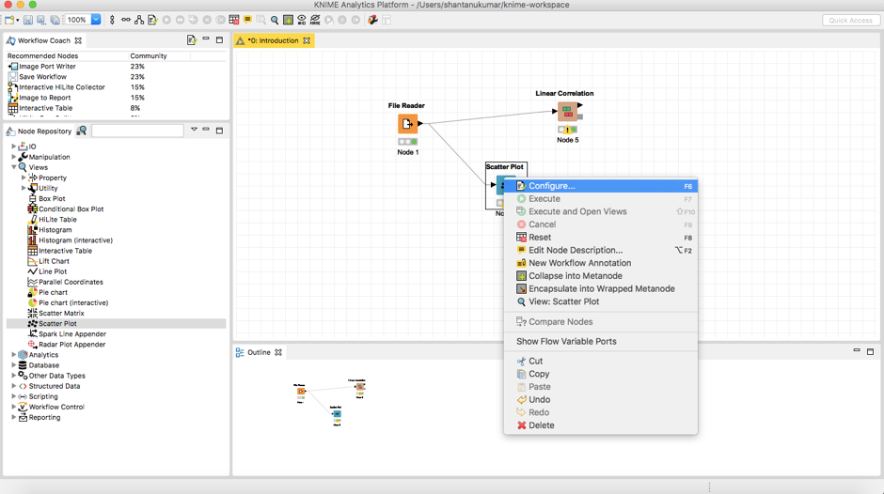Select Interactive HiLite Collector recommended node
Screen dimensions: 884x494
(62, 86)
